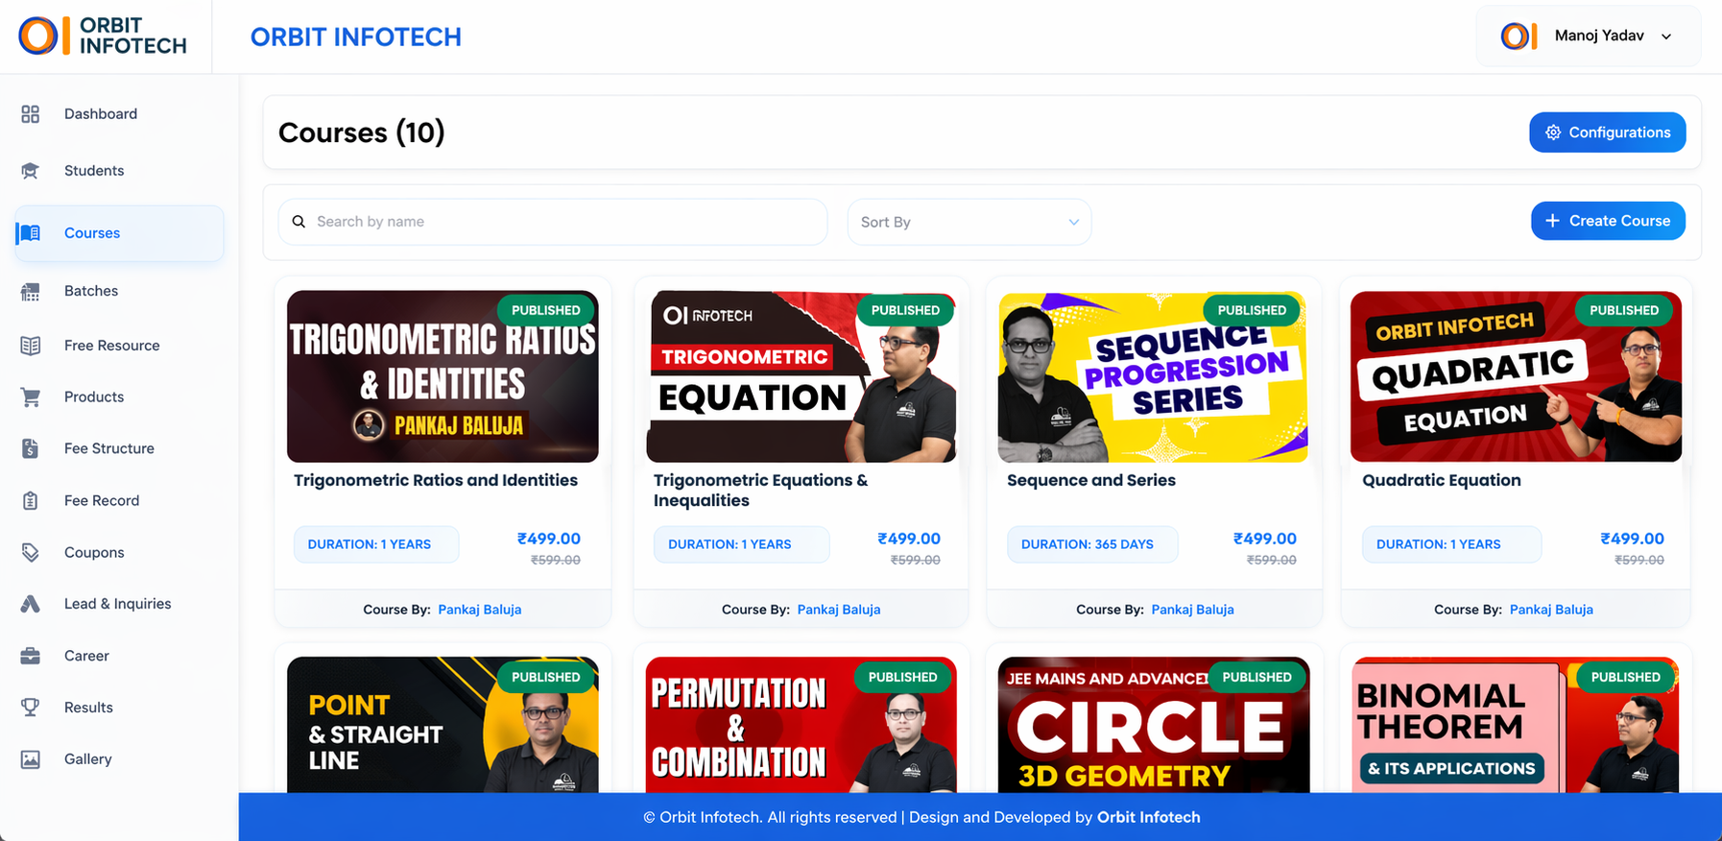Open Free Resource from the sidebar
This screenshot has width=1722, height=841.
click(x=111, y=346)
